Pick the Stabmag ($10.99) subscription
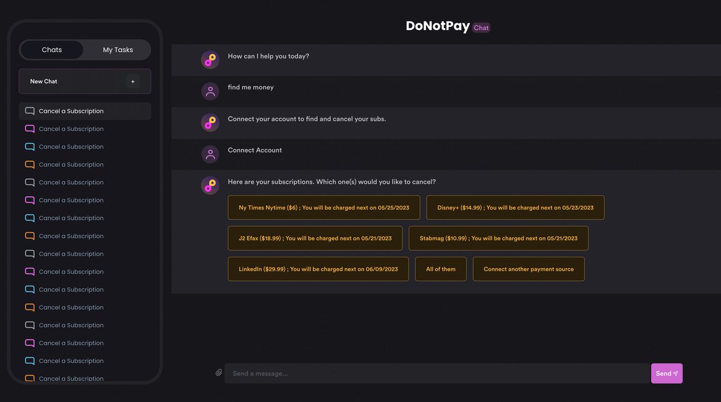The width and height of the screenshot is (721, 402). point(498,238)
